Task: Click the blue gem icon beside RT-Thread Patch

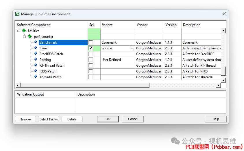Action: (x=36, y=65)
